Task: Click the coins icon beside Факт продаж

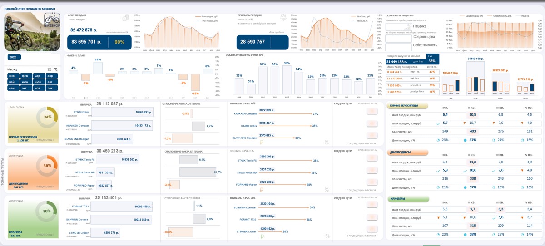Action: [126, 18]
